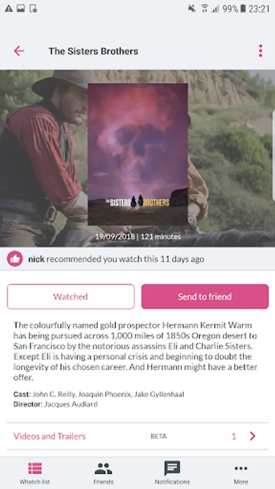Screen dimensions: 275x489
Task: Tap the pink back arrow
Action: coord(19,51)
